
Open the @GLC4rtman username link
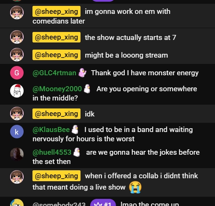coord(54,73)
